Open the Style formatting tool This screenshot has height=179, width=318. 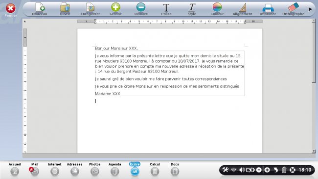coord(192,9)
